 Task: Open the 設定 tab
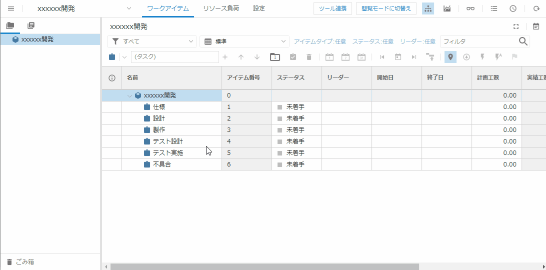click(258, 8)
